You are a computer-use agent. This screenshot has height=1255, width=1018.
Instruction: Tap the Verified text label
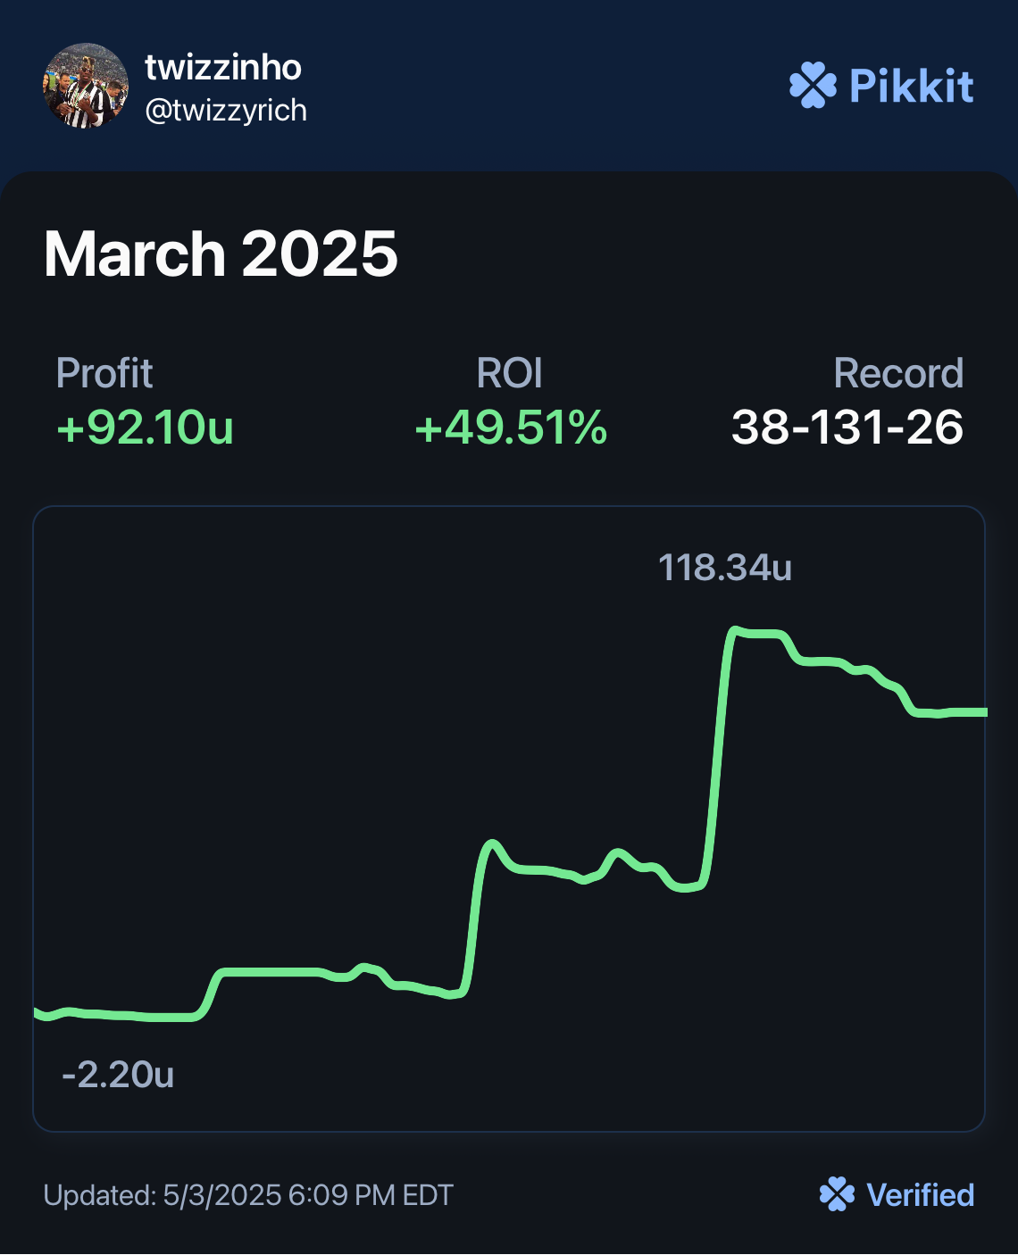pyautogui.click(x=921, y=1194)
